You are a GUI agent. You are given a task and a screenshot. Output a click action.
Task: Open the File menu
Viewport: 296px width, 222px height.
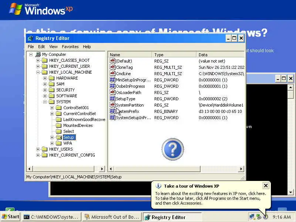point(31,47)
